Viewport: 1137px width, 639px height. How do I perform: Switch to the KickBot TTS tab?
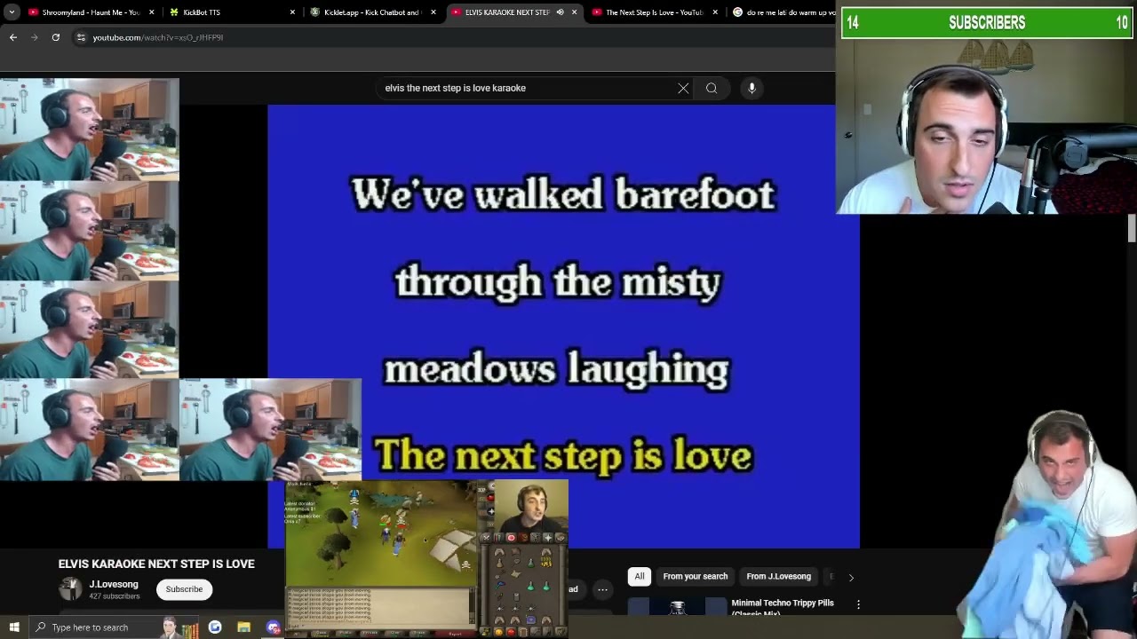pyautogui.click(x=202, y=12)
